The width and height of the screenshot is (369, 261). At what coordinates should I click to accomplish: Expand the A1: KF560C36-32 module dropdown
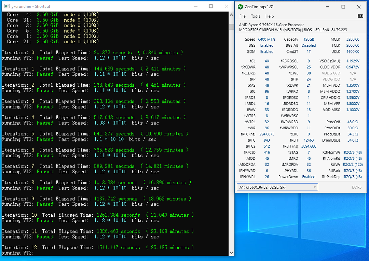(x=277, y=187)
